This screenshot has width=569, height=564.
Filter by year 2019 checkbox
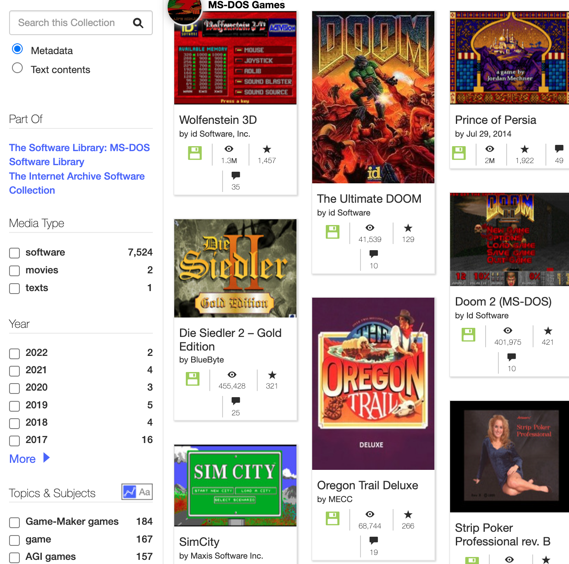pyautogui.click(x=14, y=406)
